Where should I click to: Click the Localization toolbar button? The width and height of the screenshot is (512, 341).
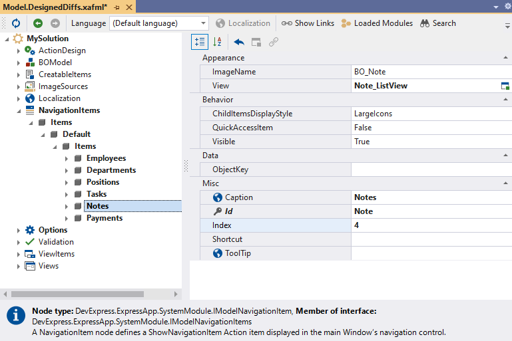point(243,23)
